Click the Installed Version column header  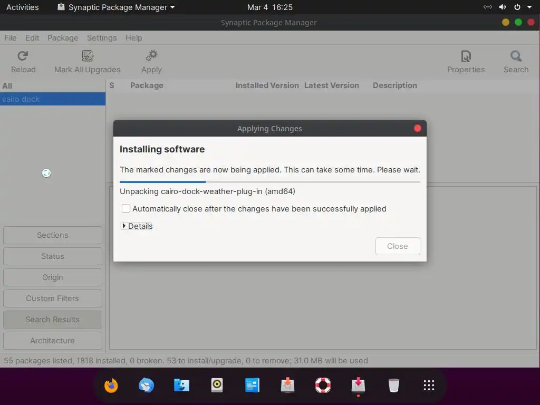click(x=267, y=85)
